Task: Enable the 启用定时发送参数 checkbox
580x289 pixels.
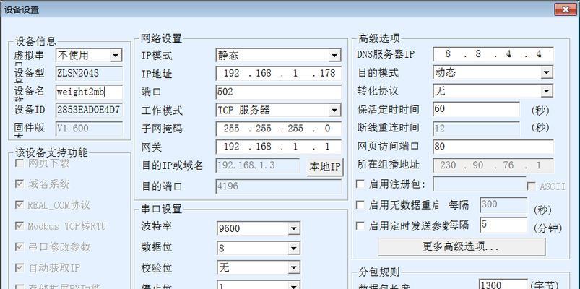Action: 360,225
